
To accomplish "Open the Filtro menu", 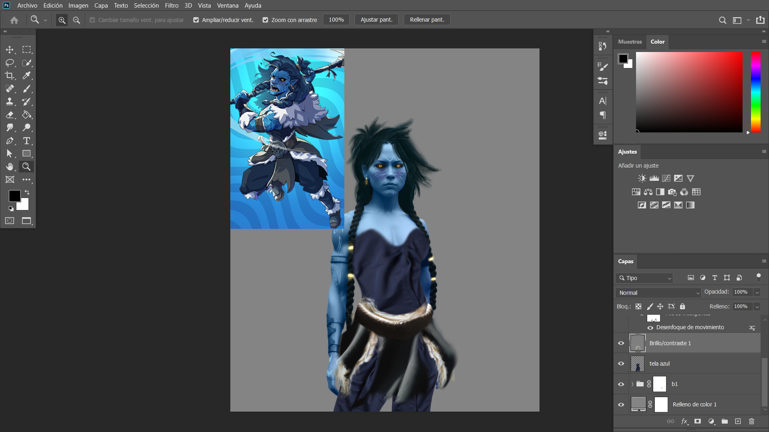I will [171, 6].
